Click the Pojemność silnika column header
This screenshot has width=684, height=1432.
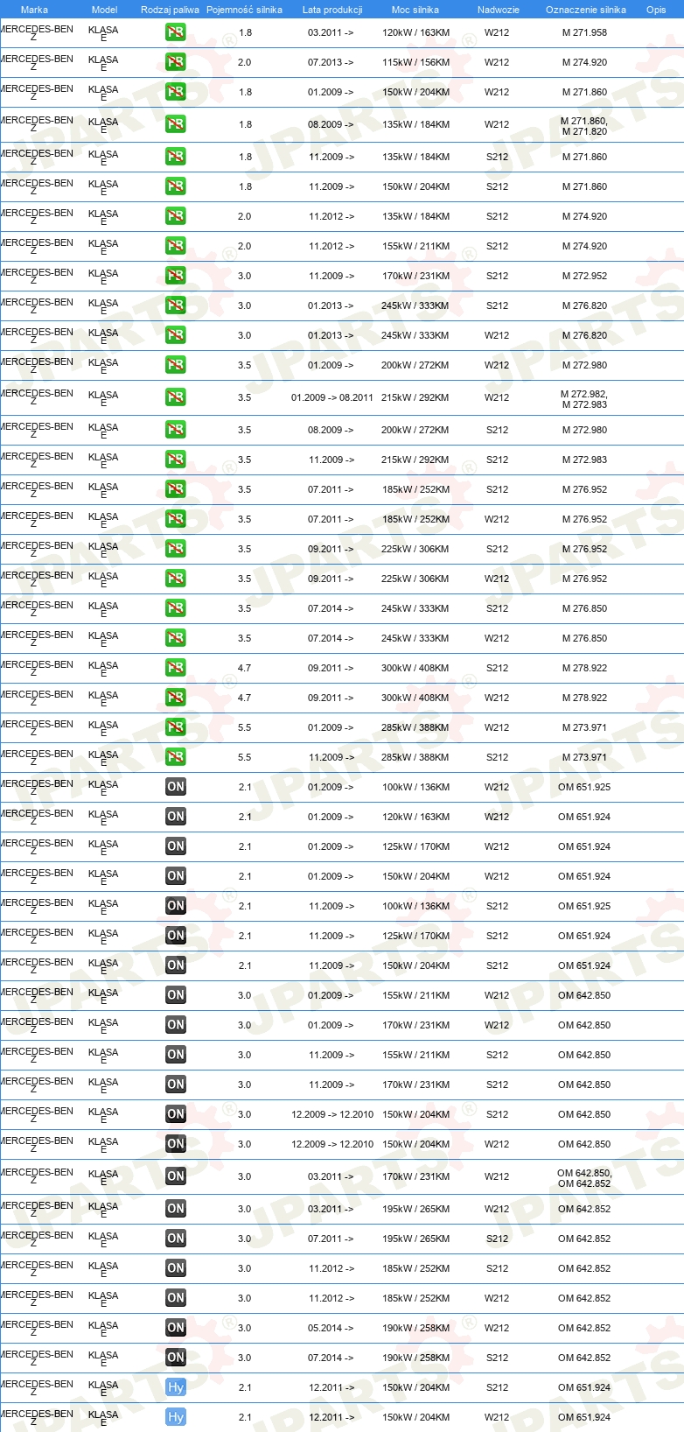(x=244, y=10)
